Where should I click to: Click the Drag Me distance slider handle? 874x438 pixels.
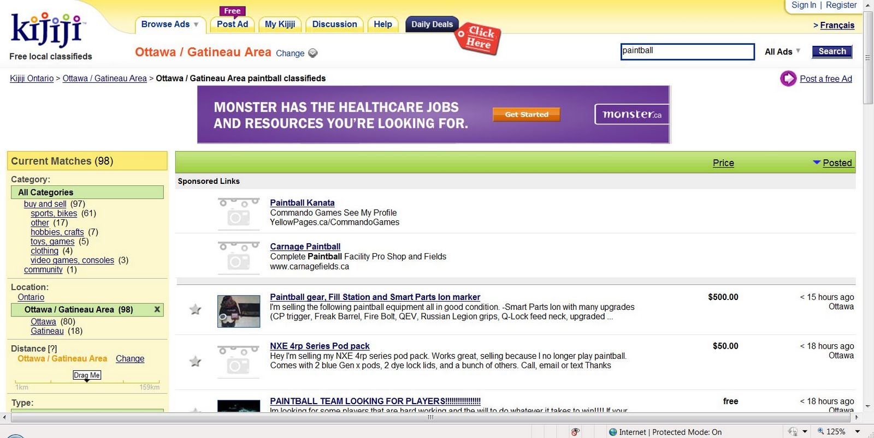coord(87,375)
